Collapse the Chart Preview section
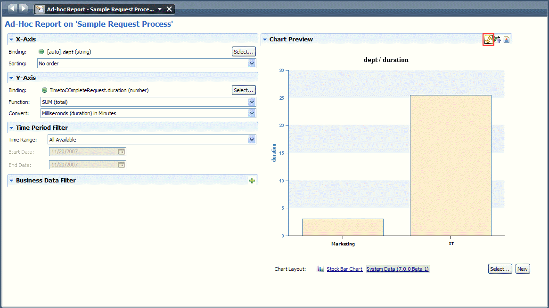The width and height of the screenshot is (549, 308). 265,39
